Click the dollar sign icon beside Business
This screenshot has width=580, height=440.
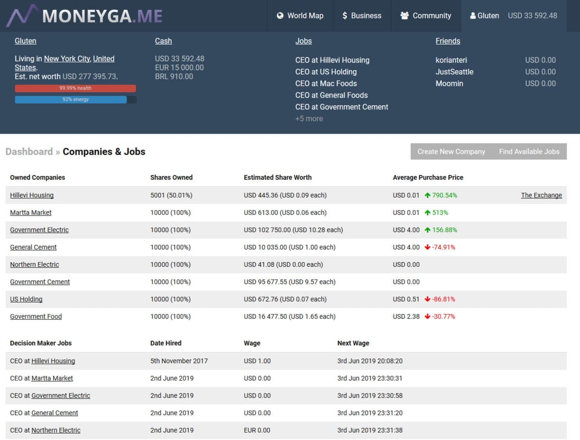[345, 15]
